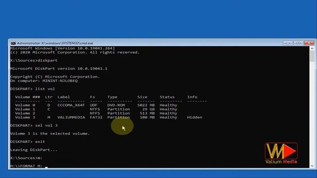Click the 'DVD-ROM' type value
This screenshot has width=317, height=178.
[x=116, y=105]
